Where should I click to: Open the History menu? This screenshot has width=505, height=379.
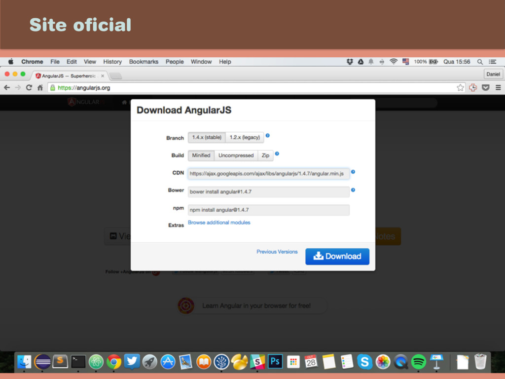pyautogui.click(x=112, y=62)
